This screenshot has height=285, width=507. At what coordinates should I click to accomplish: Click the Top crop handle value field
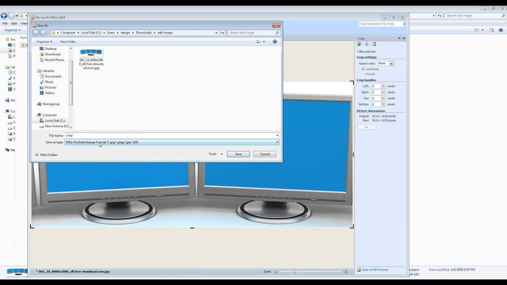[x=376, y=98]
